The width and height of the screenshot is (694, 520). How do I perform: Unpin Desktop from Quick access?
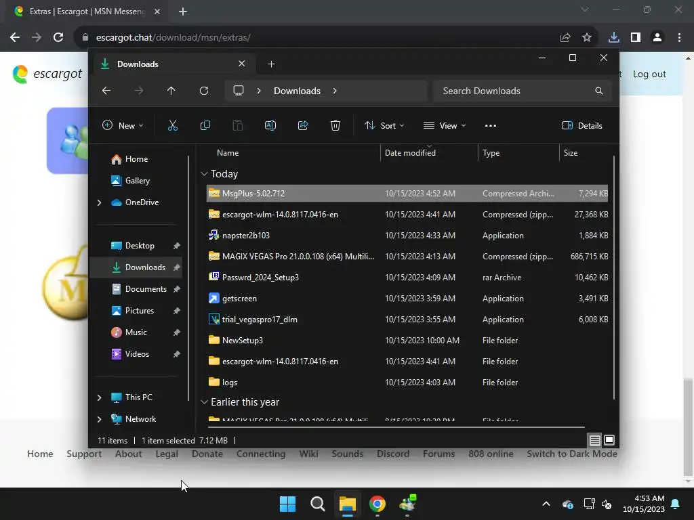[x=177, y=246]
